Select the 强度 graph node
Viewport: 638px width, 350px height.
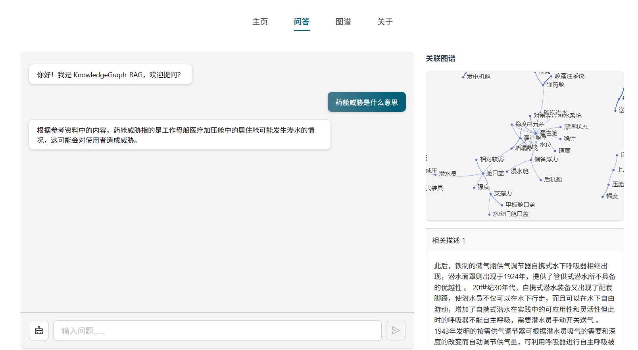[474, 187]
